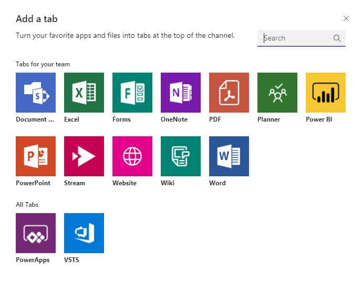Click the "PowerPoint" label text

[x=33, y=183]
